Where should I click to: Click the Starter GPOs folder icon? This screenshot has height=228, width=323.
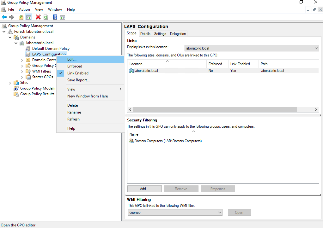[28, 77]
